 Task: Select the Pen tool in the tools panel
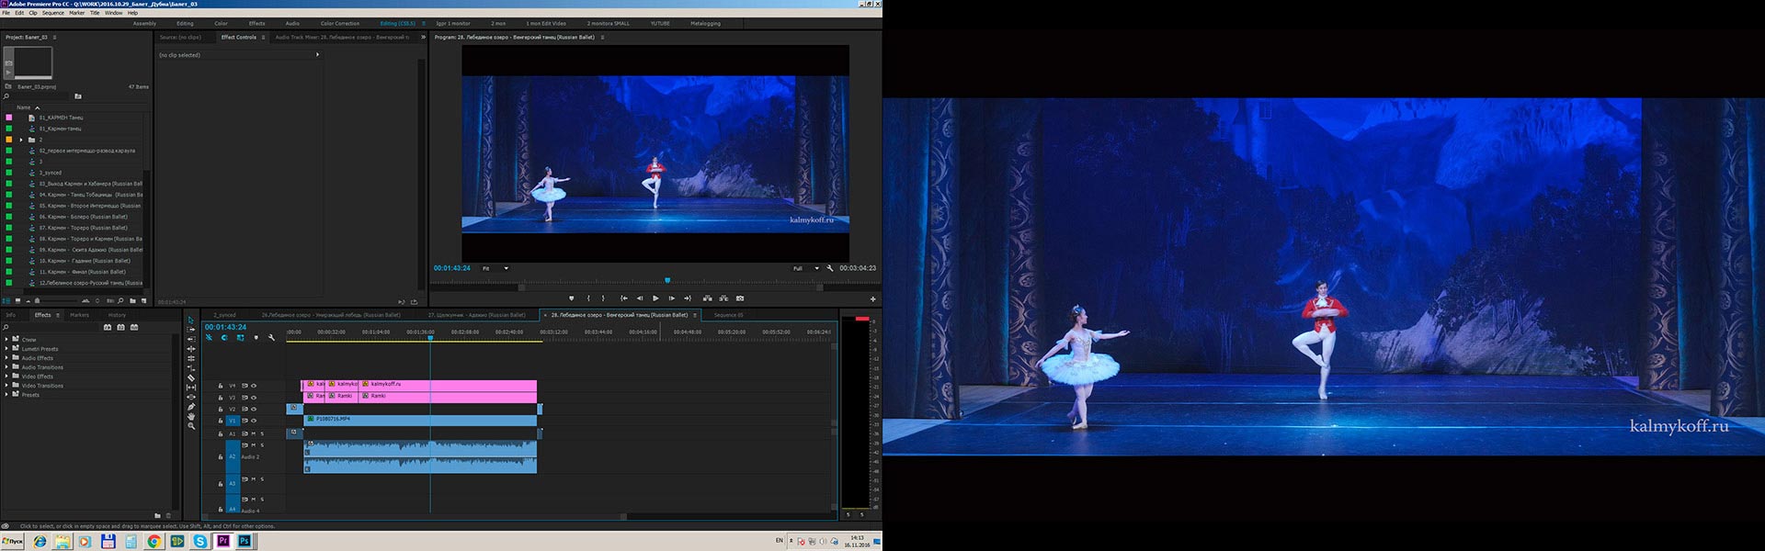coord(191,407)
